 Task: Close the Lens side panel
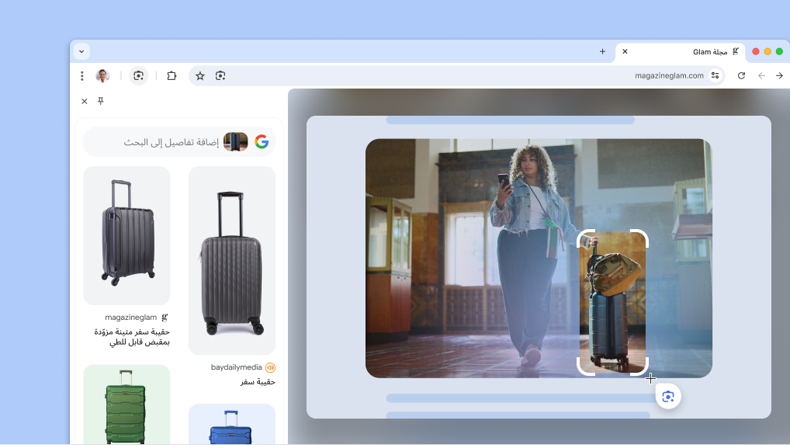(85, 101)
